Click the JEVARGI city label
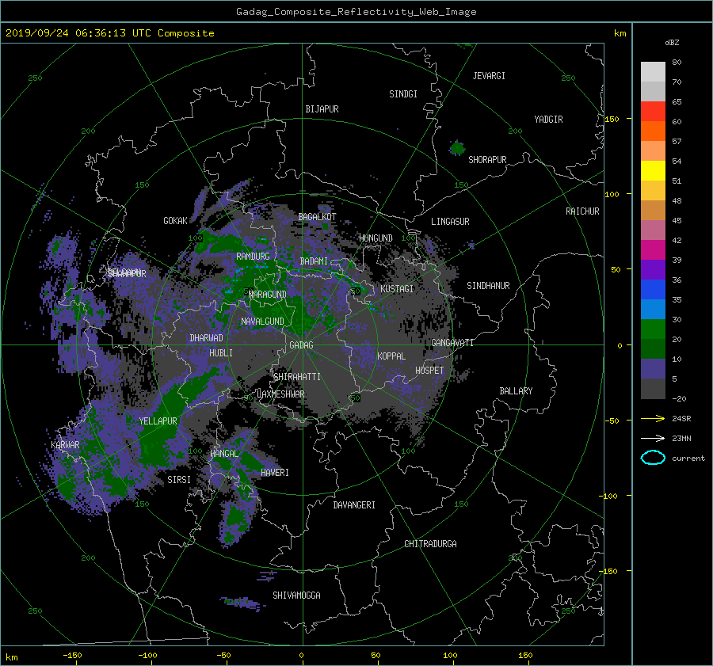 click(489, 76)
